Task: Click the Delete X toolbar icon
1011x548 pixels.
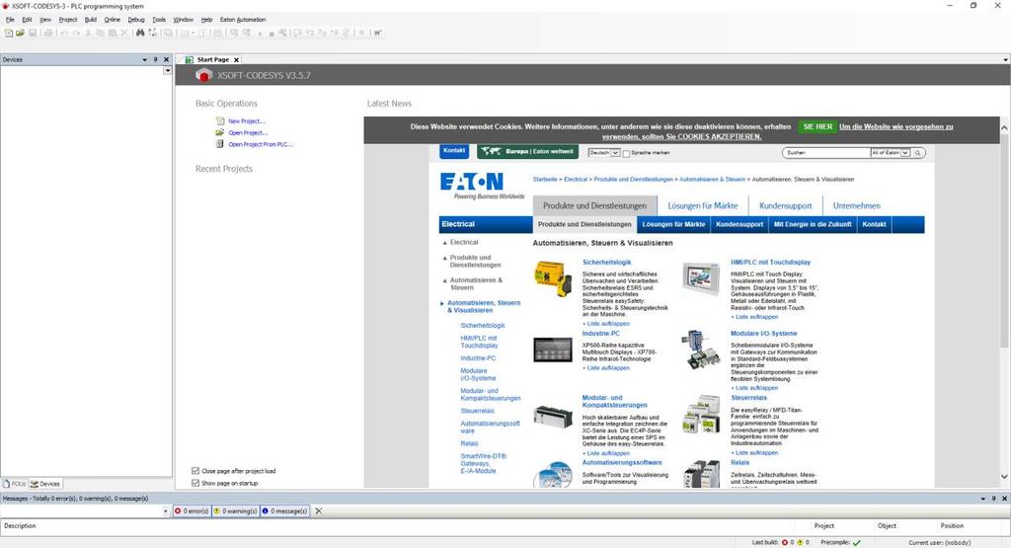Action: (x=125, y=33)
